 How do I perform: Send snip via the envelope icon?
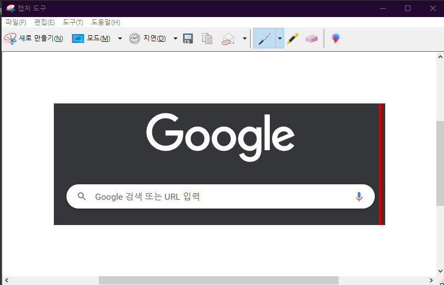tap(228, 39)
